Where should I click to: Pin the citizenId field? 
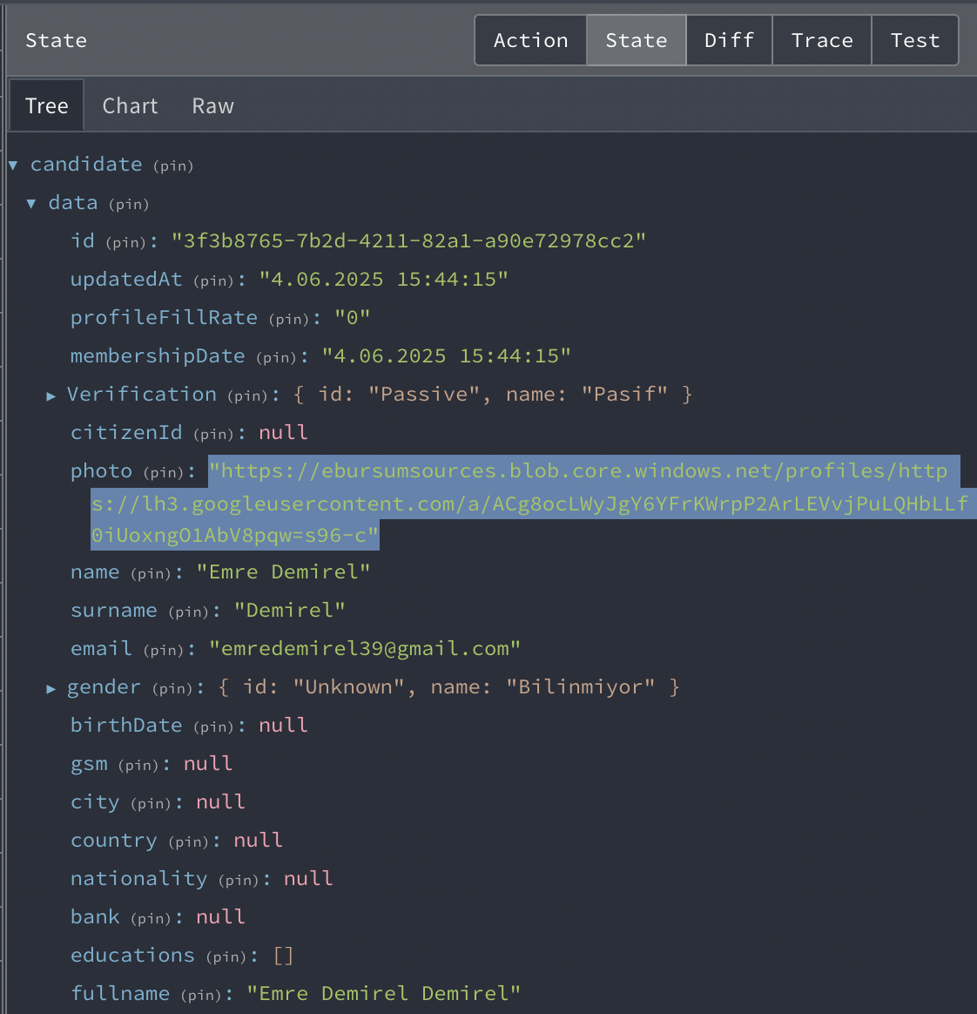213,434
